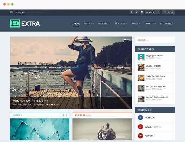Click the A Guide To Spices thumbnail
This screenshot has height=142, width=185.
pyautogui.click(x=141, y=67)
